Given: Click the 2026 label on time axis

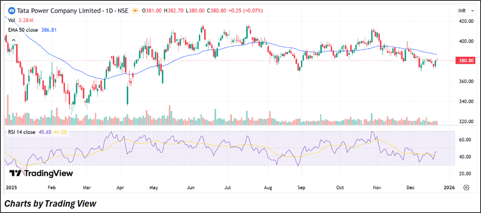Looking at the screenshot, I should (x=449, y=188).
